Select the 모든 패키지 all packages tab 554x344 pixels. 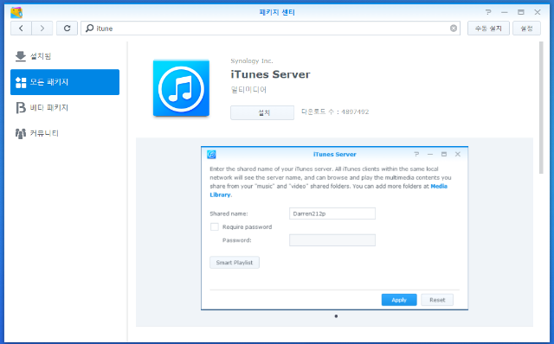65,82
